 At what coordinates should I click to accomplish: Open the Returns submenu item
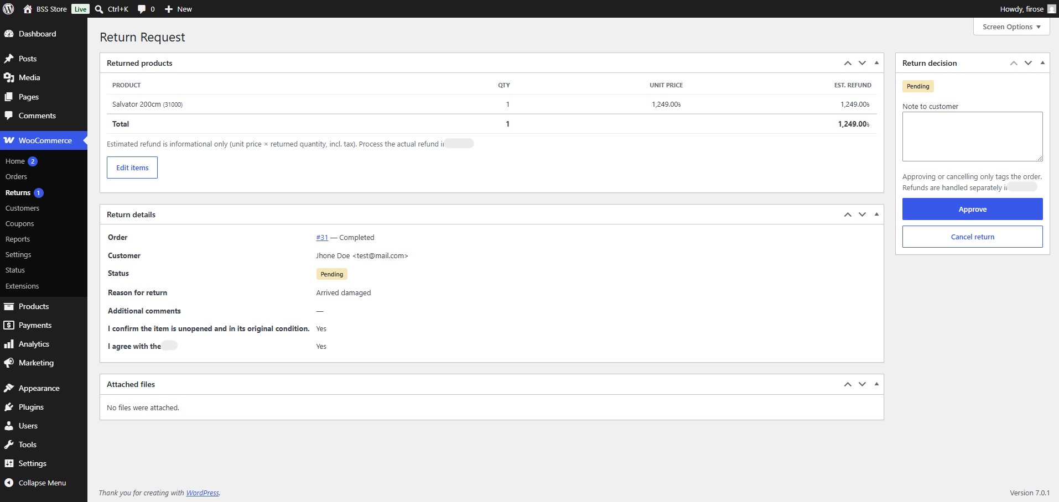click(18, 193)
